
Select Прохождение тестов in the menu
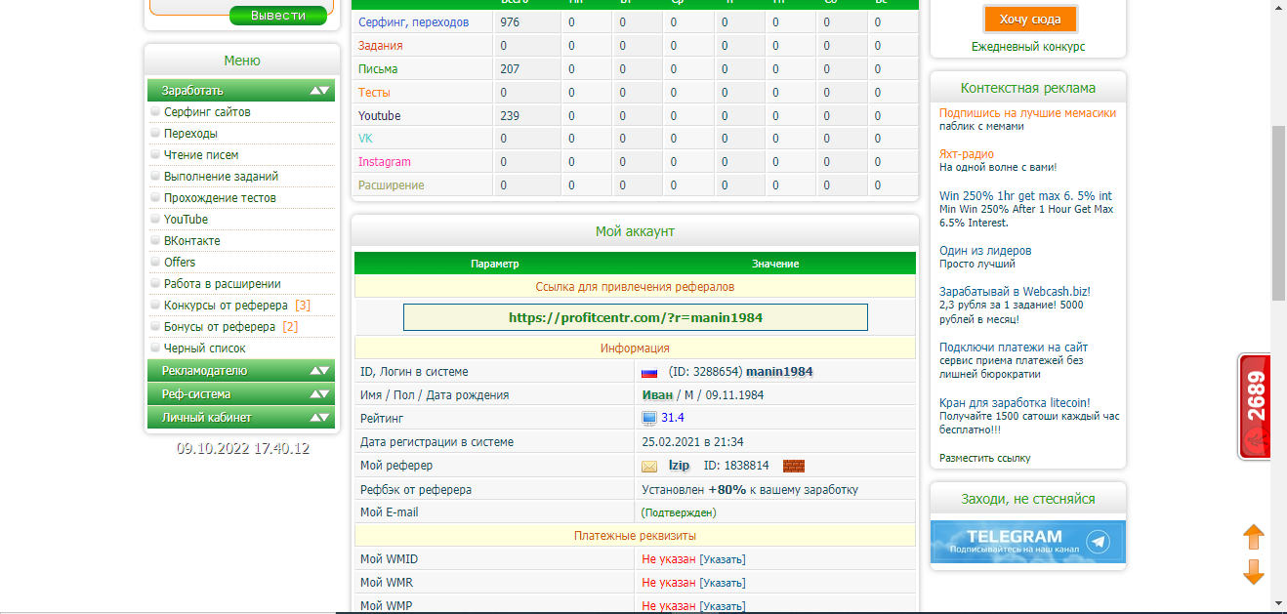click(220, 198)
